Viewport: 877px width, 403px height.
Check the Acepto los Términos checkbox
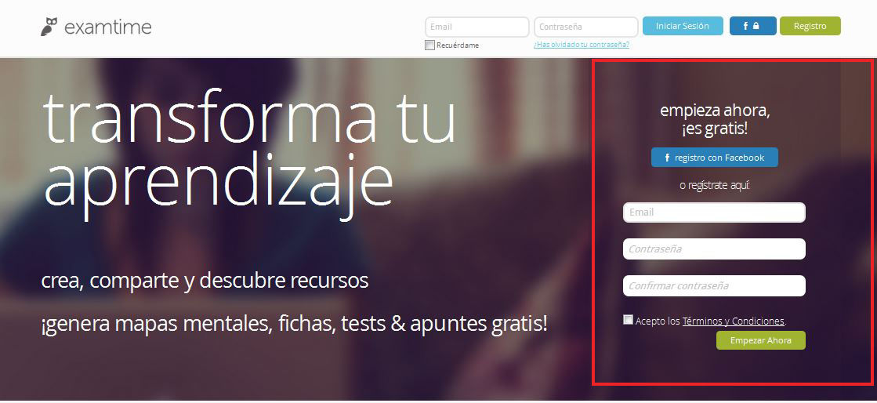pyautogui.click(x=628, y=320)
